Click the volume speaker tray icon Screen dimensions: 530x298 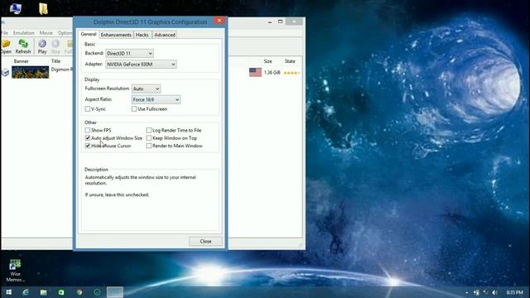(x=494, y=292)
